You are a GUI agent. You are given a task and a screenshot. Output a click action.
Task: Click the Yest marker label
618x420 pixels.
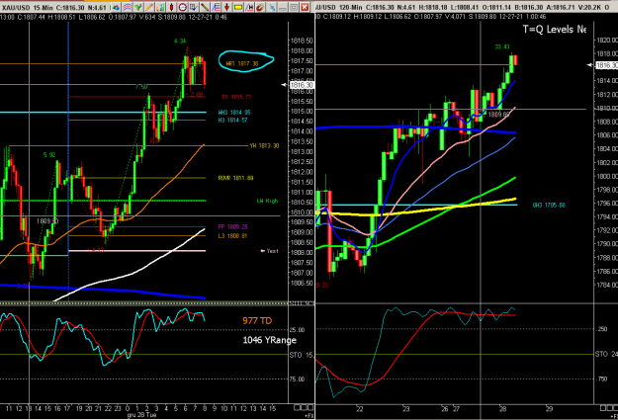(270, 251)
